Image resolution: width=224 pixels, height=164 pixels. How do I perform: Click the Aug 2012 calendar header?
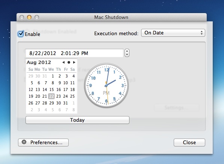coord(39,62)
